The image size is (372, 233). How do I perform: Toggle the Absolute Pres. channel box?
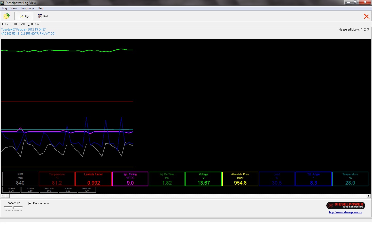coord(240,179)
